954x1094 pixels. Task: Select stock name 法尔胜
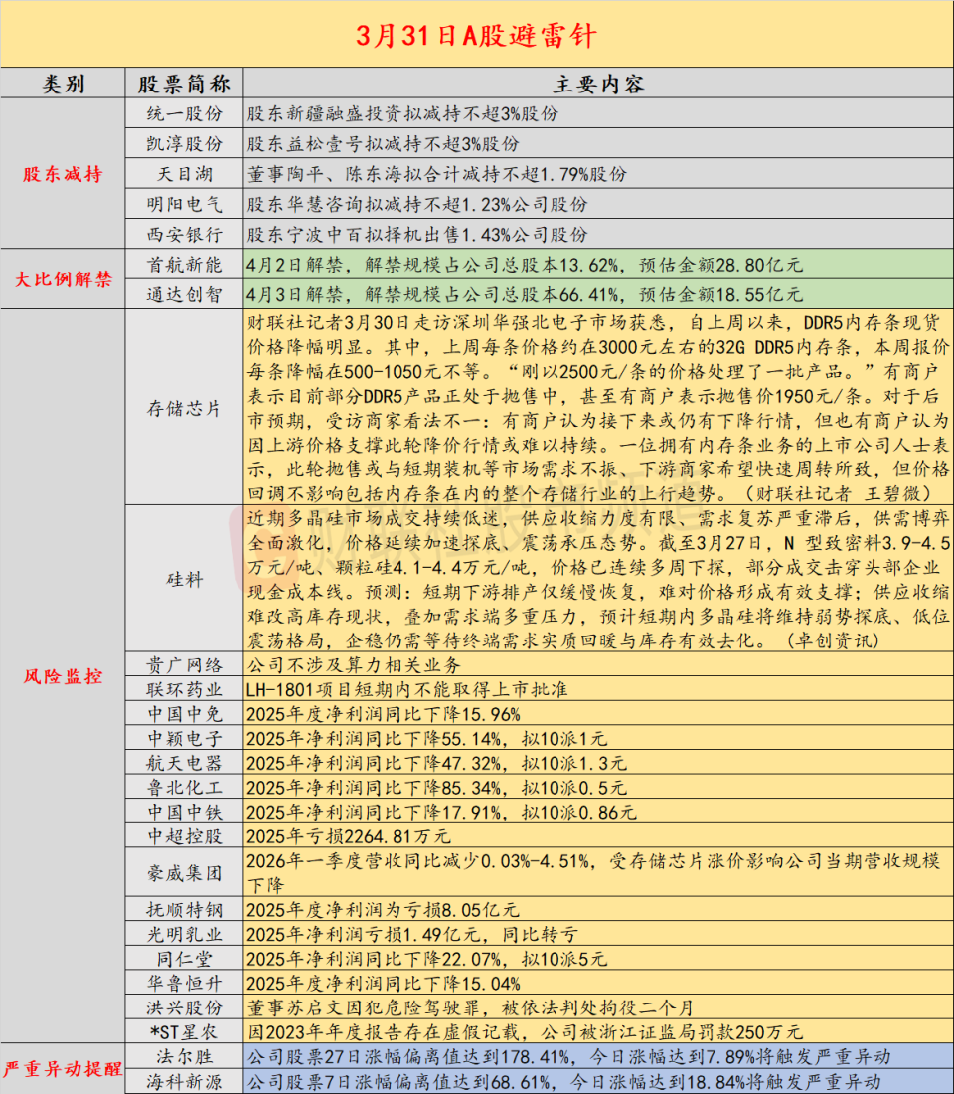coord(184,1055)
